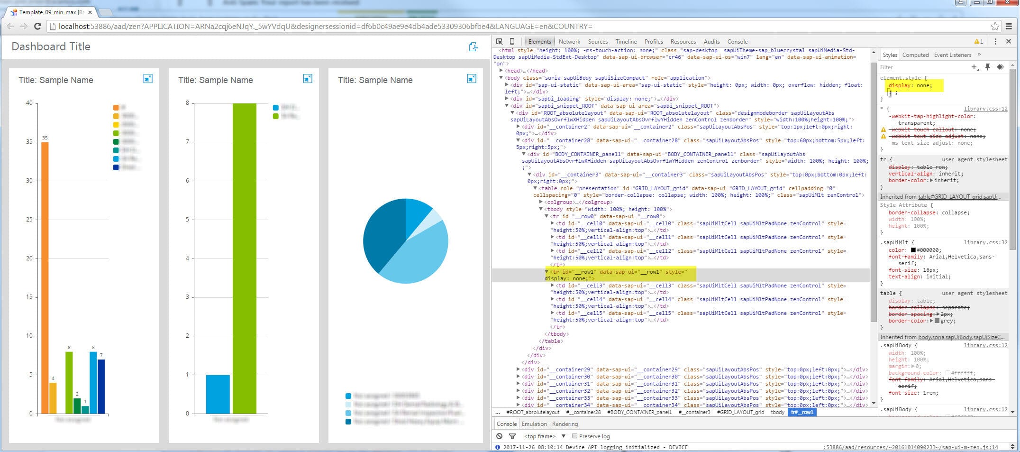Expand the head element node

pyautogui.click(x=501, y=71)
